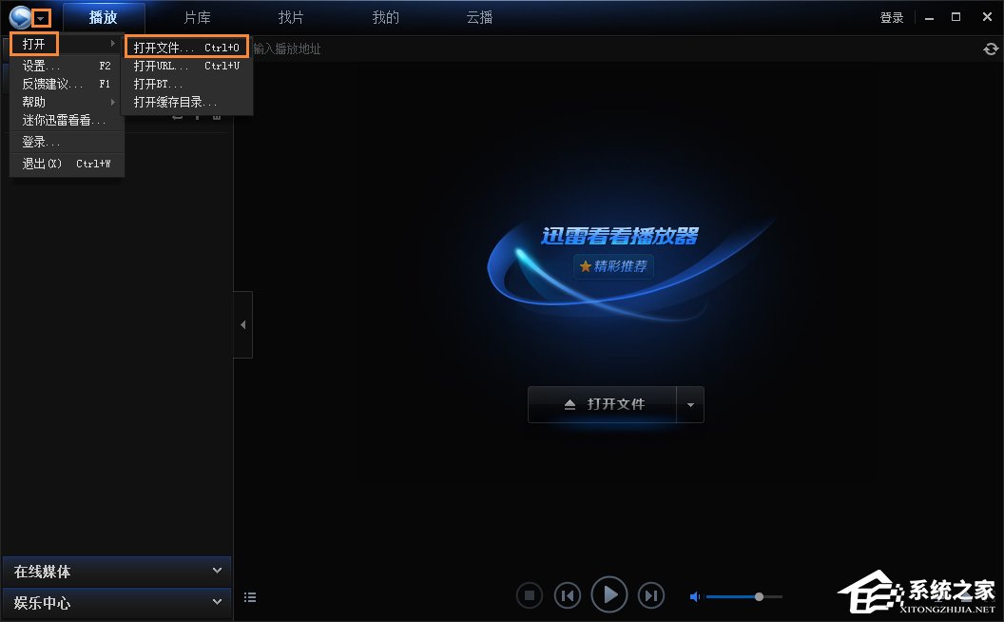1004x622 pixels.
Task: Click the 打开文件 button in the center
Action: tap(607, 403)
